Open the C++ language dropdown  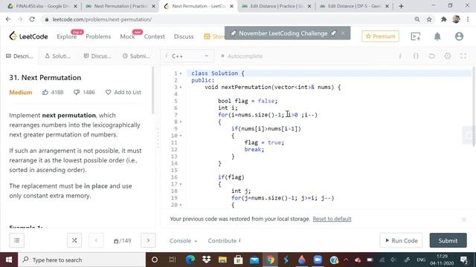pos(187,56)
